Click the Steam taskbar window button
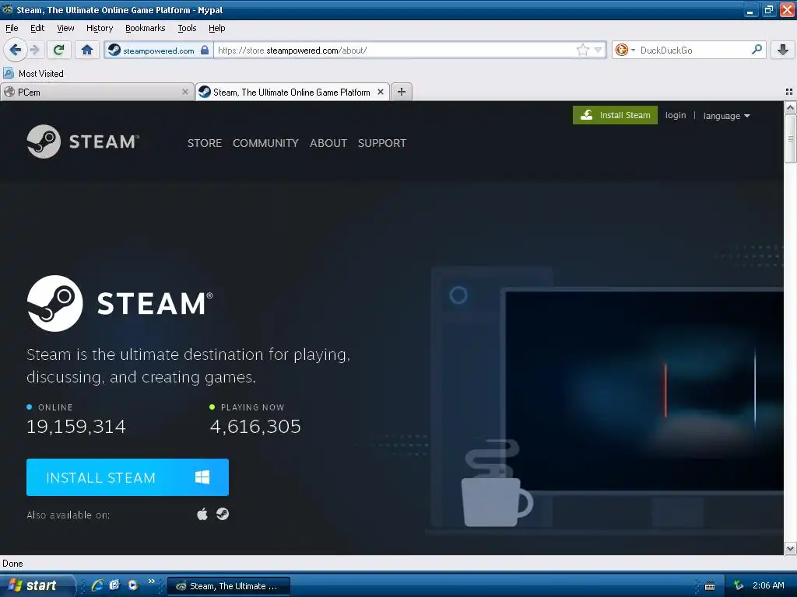This screenshot has height=597, width=797. point(228,586)
